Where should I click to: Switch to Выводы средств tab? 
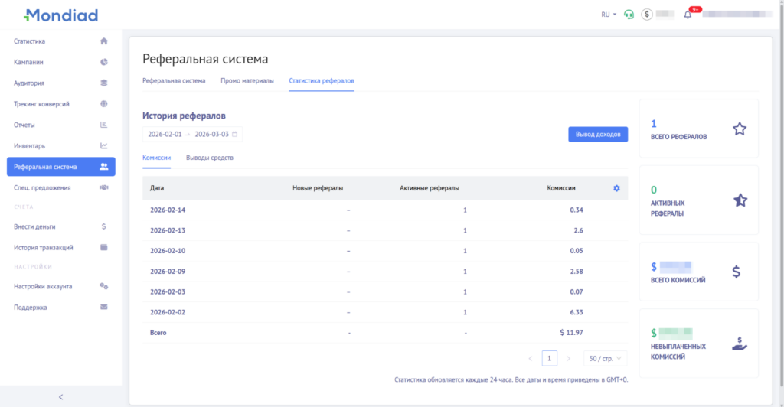[x=210, y=158]
